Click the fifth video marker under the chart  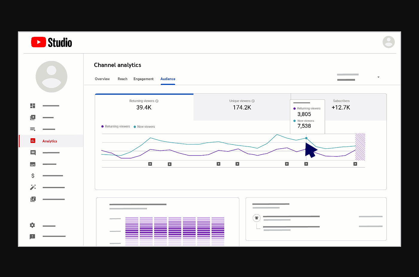pos(287,164)
